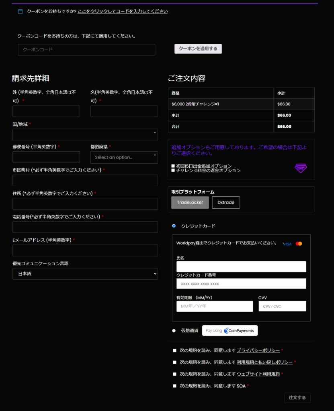Enable the 初回15日出金追加オプション checkbox

(174, 165)
